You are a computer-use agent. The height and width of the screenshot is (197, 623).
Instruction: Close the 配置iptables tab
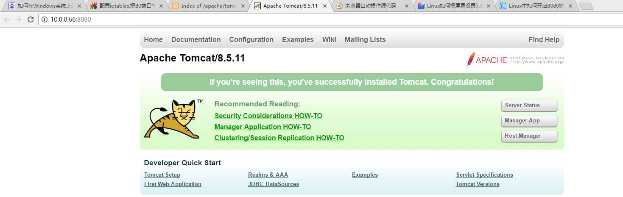tap(161, 6)
